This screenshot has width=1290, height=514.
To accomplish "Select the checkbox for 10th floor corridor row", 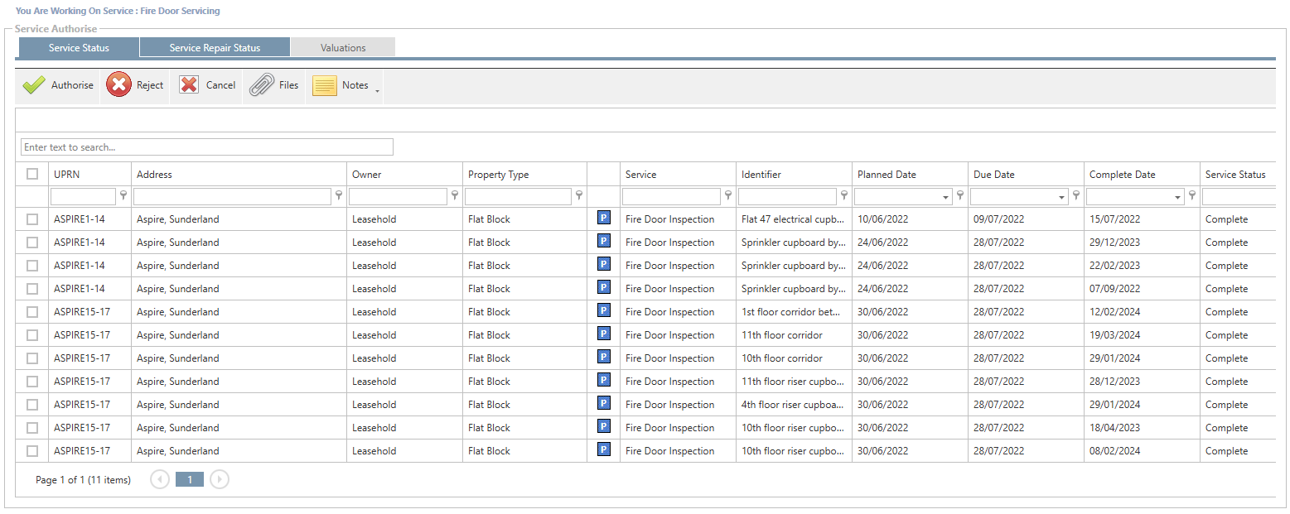I will [32, 358].
